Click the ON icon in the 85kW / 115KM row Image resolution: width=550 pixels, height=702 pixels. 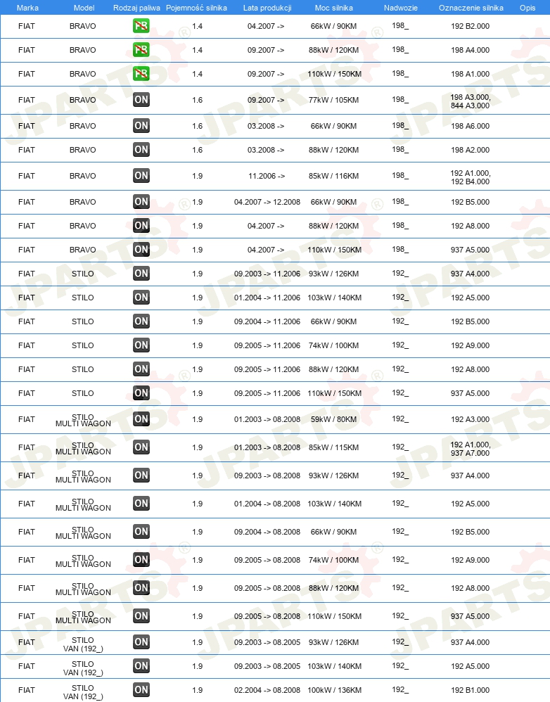click(x=141, y=447)
